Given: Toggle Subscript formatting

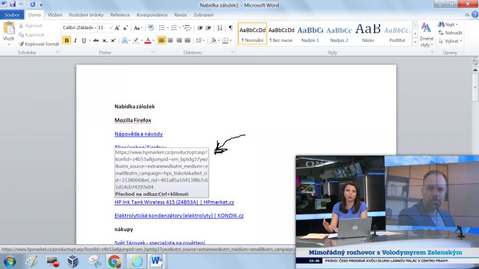Looking at the screenshot, I should click(104, 41).
